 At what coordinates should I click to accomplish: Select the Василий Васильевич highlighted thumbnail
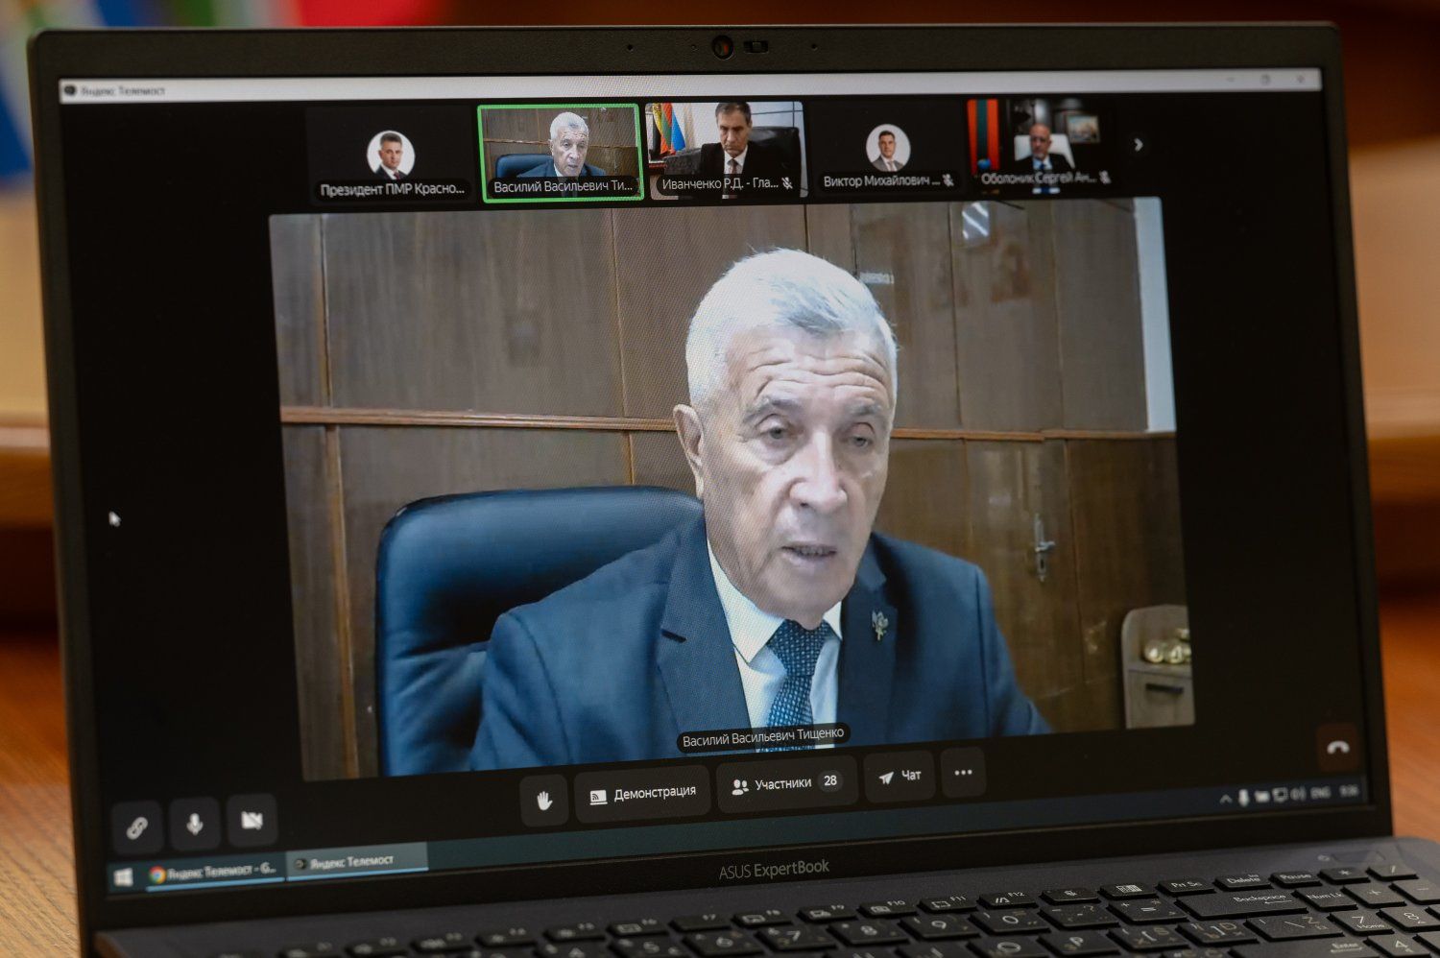(561, 153)
